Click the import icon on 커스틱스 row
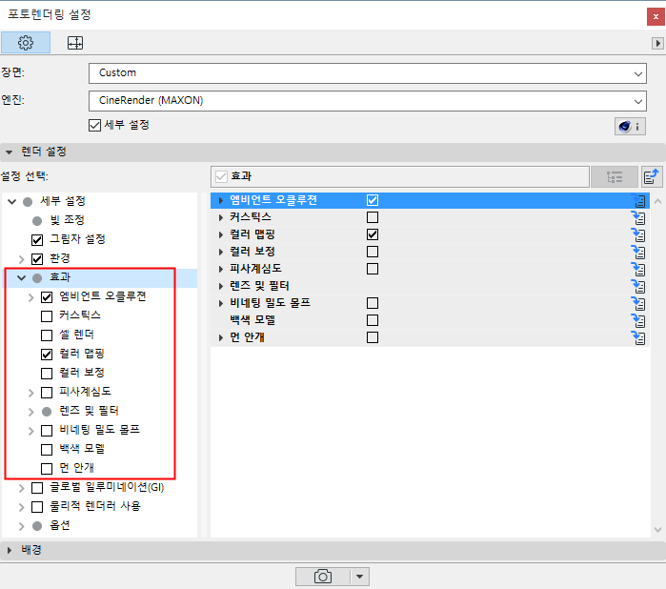666x589 pixels. tap(638, 217)
